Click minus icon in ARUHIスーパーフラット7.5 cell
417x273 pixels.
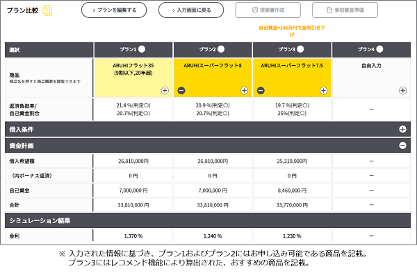point(261,90)
